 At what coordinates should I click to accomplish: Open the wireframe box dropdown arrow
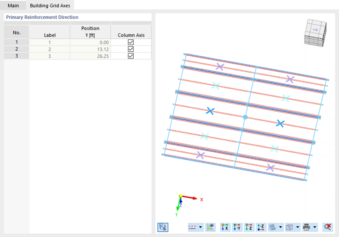(298, 227)
